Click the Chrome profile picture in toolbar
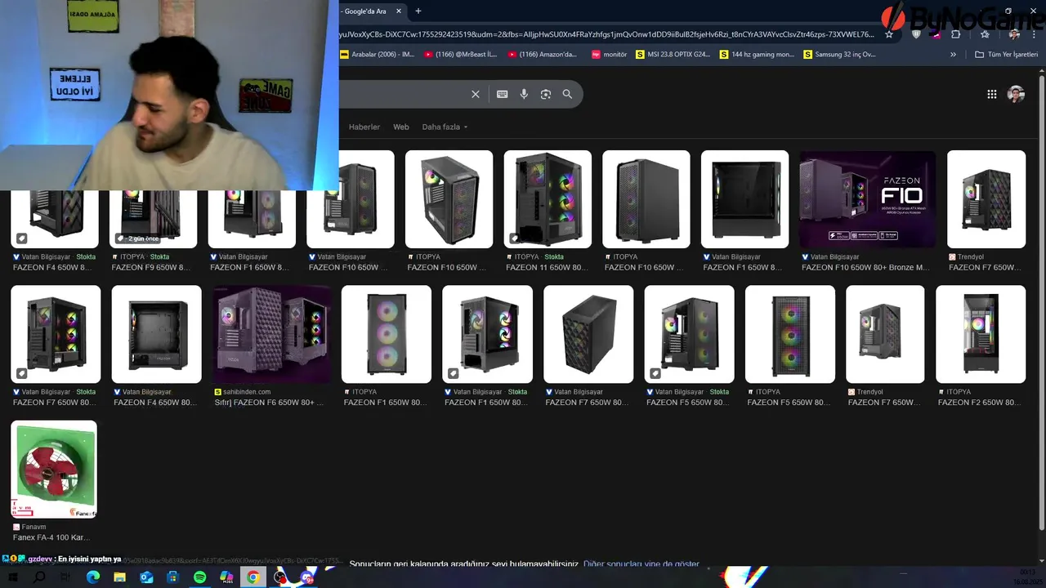The height and width of the screenshot is (588, 1046). (1014, 34)
